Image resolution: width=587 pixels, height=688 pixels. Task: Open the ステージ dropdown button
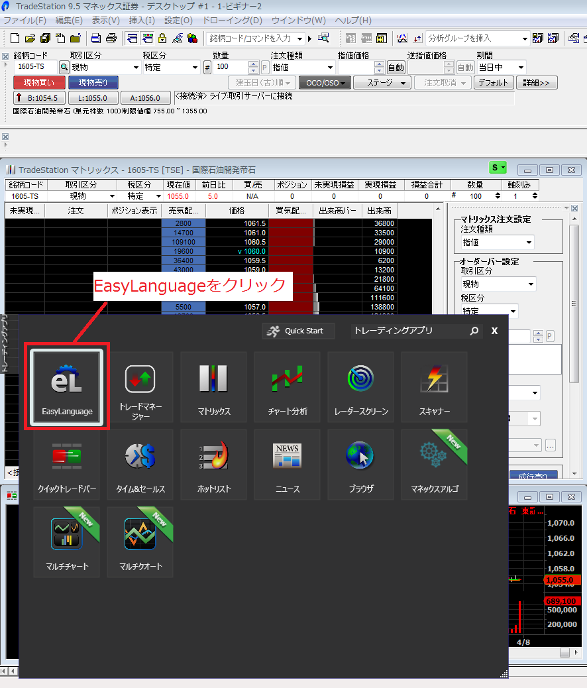[382, 83]
